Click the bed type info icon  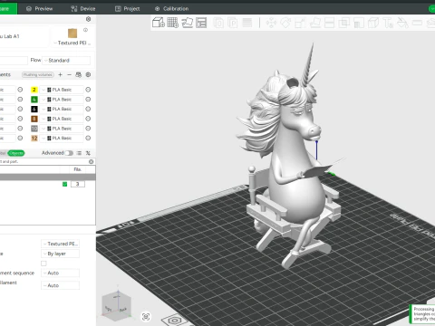click(x=85, y=30)
